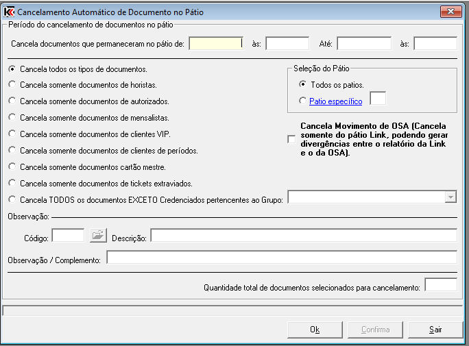Viewport: 469px width, 346px height.
Task: Focus the Descrição text field
Action: (x=303, y=236)
